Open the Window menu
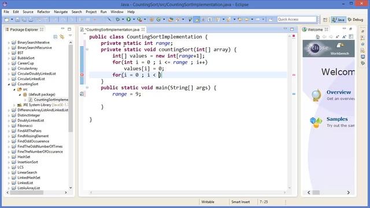The width and height of the screenshot is (370, 208). [117, 12]
